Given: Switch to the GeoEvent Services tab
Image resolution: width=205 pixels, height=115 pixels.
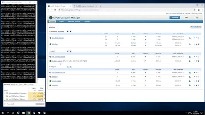Looking at the screenshot, I should click(74, 21).
